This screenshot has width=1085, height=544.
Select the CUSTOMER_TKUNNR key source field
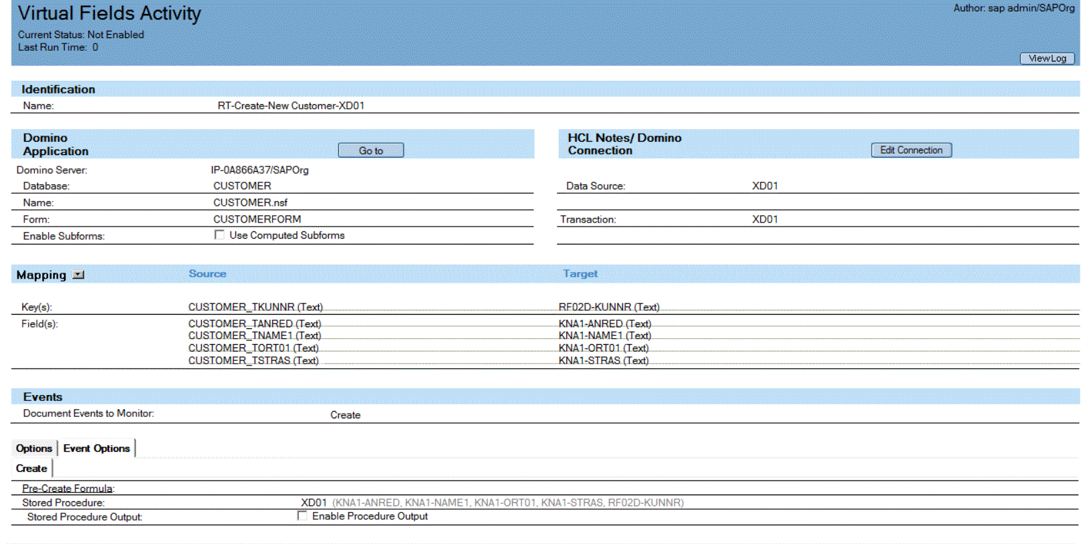(255, 307)
